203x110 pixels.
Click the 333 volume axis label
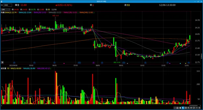pyautogui.click(x=198, y=71)
